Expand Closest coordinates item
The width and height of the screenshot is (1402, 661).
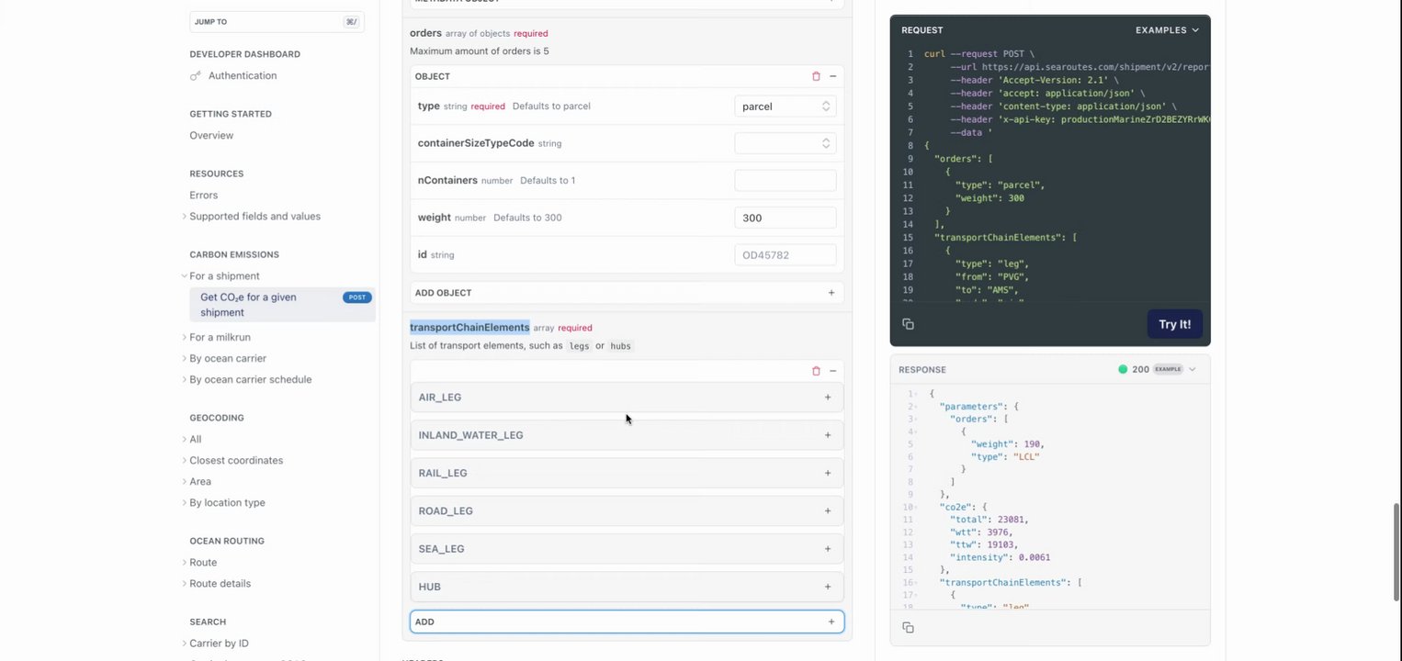[236, 460]
